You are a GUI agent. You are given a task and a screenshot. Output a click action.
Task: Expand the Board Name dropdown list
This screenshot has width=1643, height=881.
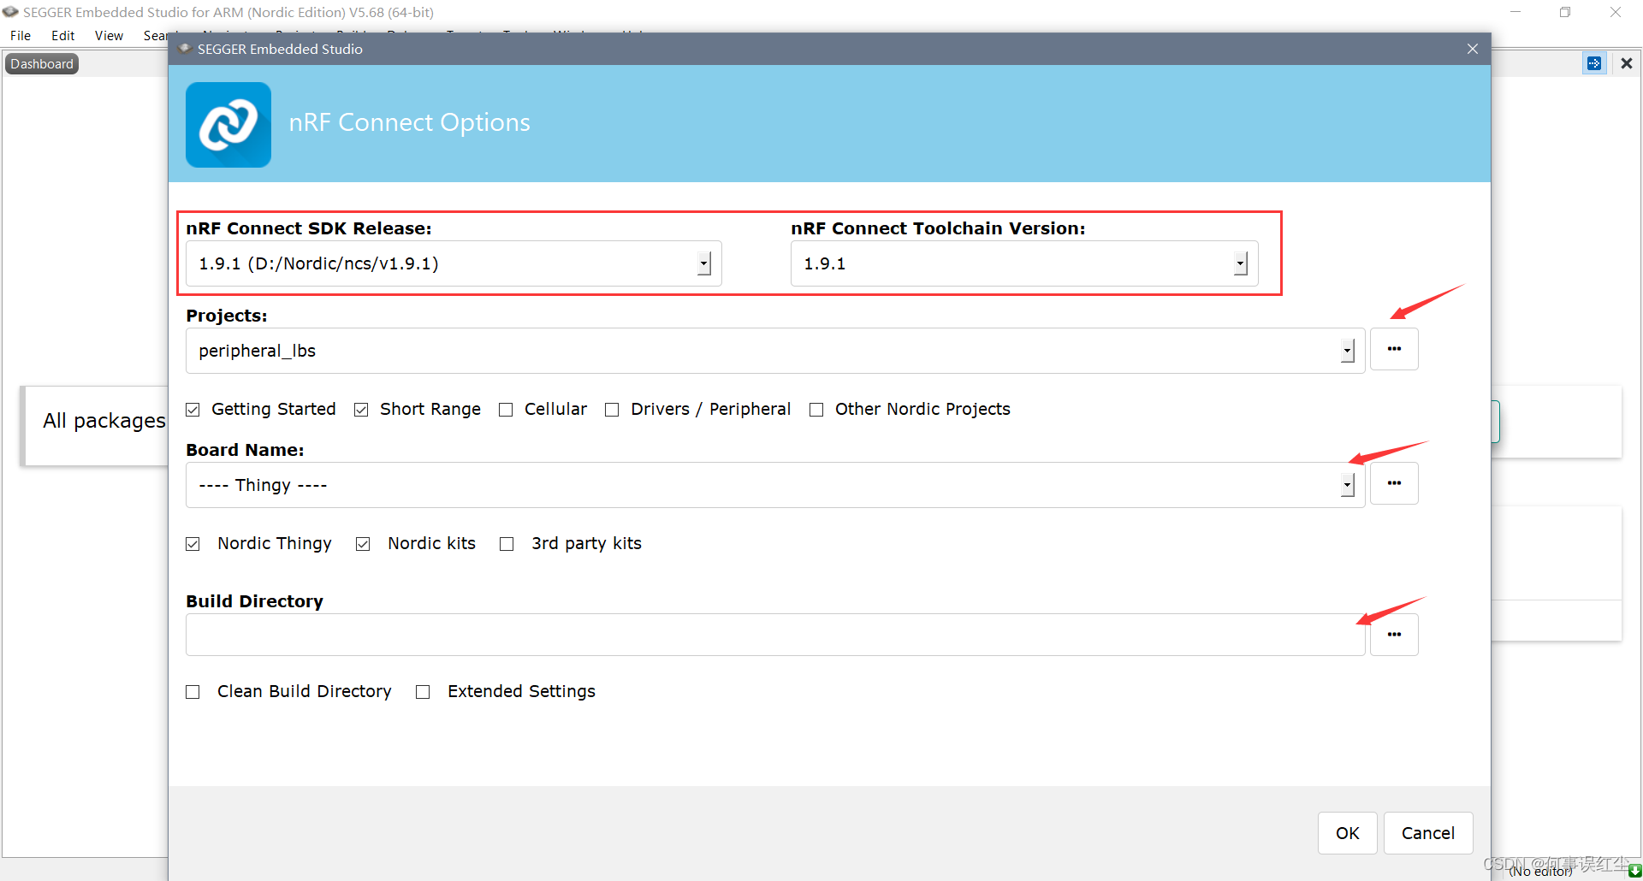(x=1347, y=485)
